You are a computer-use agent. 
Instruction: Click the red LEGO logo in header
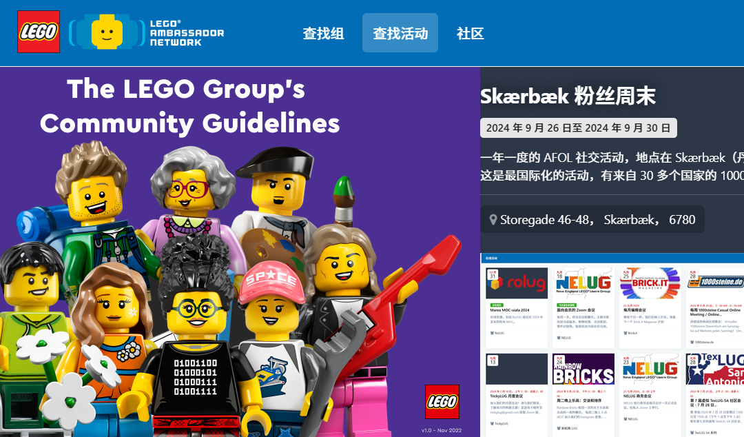[x=39, y=32]
